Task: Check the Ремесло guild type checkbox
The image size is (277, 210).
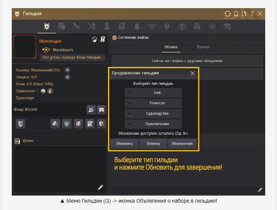Action: 129,103
